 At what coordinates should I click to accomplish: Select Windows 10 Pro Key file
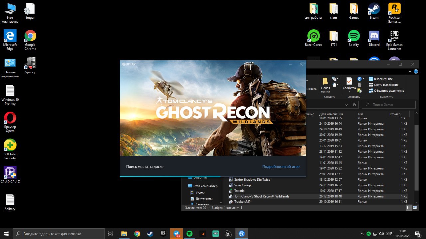10,95
